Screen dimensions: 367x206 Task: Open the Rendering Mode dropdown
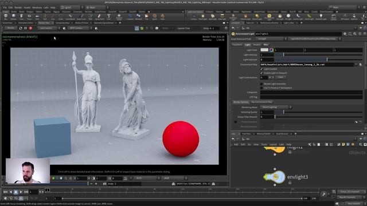pyautogui.click(x=276, y=107)
